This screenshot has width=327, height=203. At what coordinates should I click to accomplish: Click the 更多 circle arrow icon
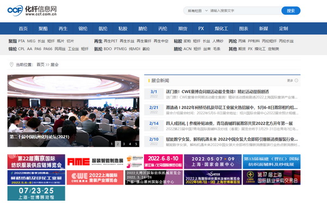(x=296, y=81)
